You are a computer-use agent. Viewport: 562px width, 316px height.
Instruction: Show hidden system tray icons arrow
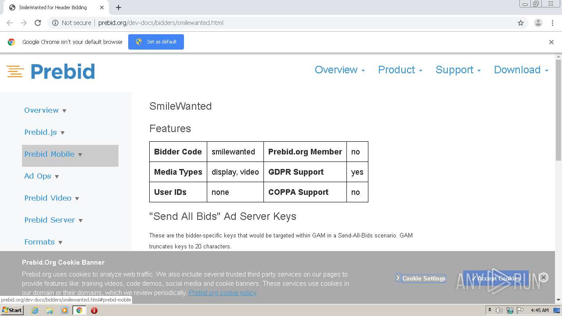(x=490, y=310)
